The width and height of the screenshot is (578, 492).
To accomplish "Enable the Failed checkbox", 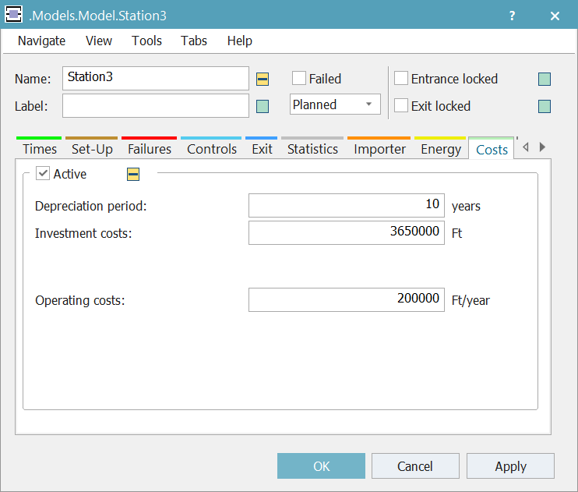I will [299, 78].
